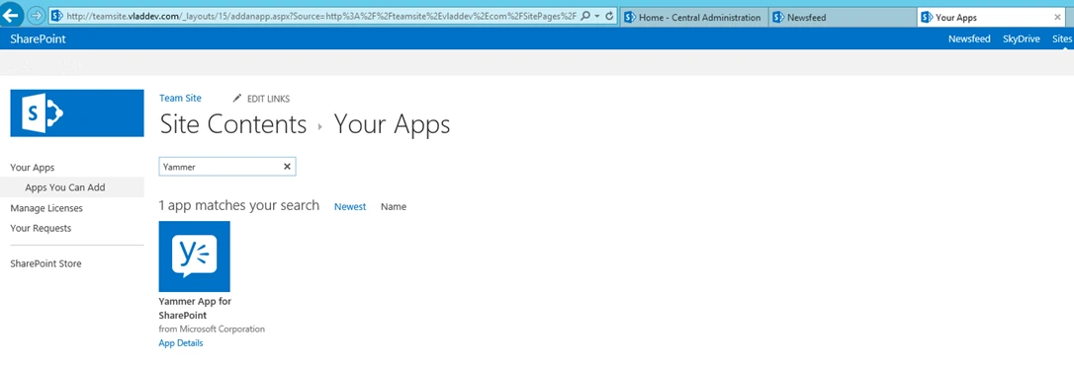Click the address bar search magnifier icon
Screen dimensions: 1074x366
point(584,16)
